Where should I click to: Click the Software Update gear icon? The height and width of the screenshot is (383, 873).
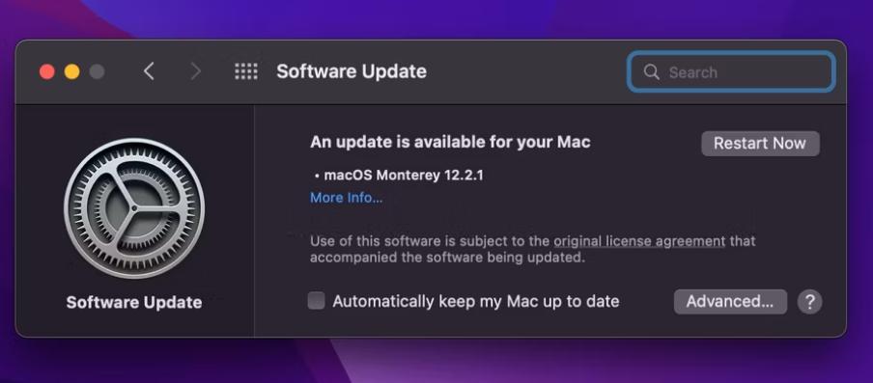coord(134,208)
